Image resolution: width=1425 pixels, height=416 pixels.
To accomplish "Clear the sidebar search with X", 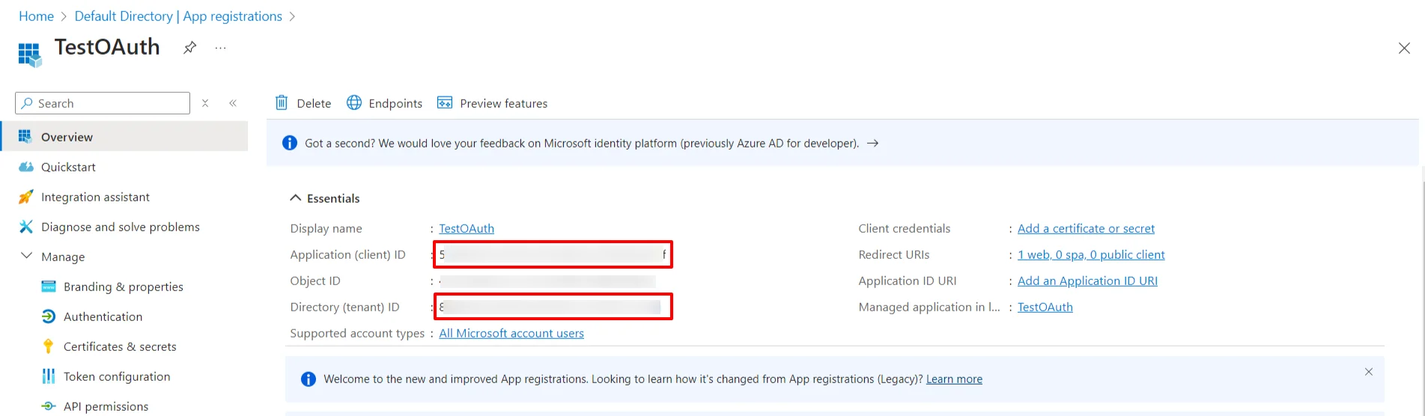I will 205,103.
